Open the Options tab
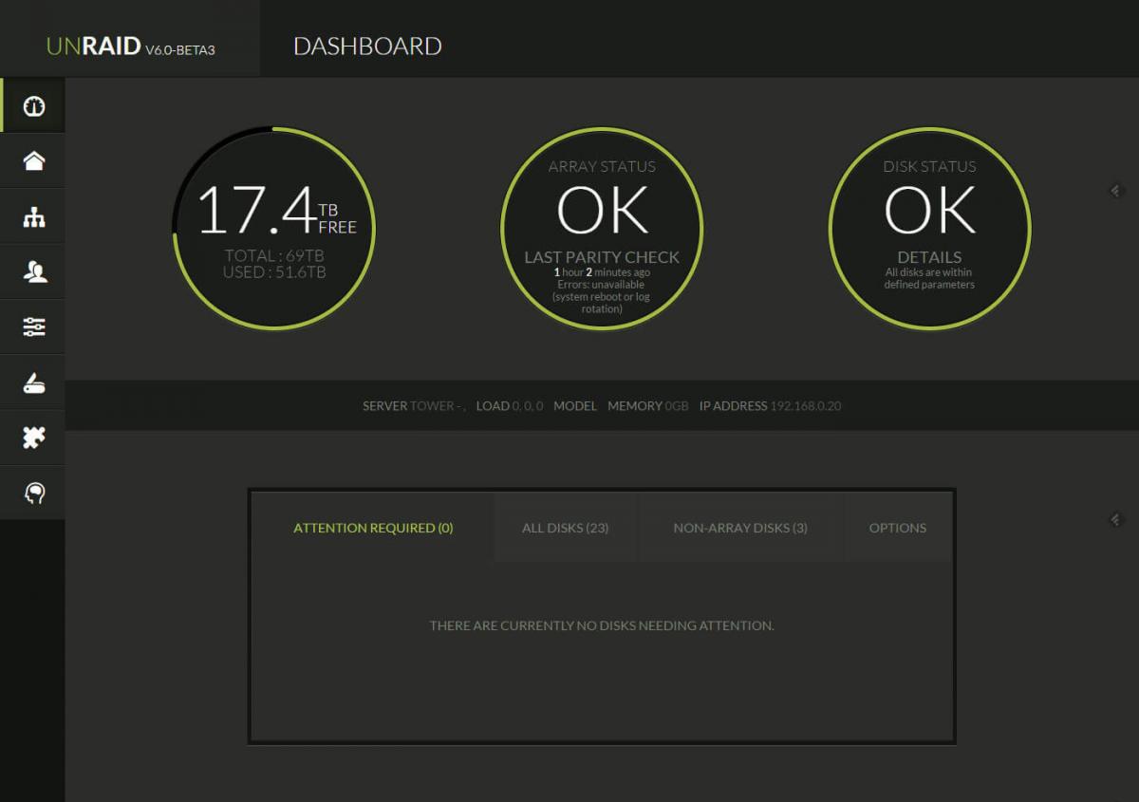1139x802 pixels. point(898,528)
